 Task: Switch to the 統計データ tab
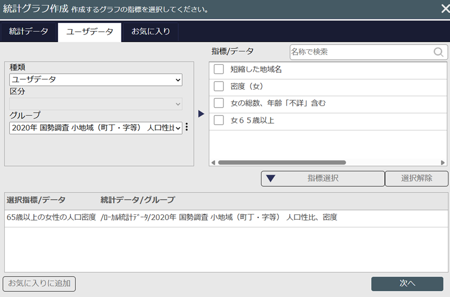tap(28, 32)
